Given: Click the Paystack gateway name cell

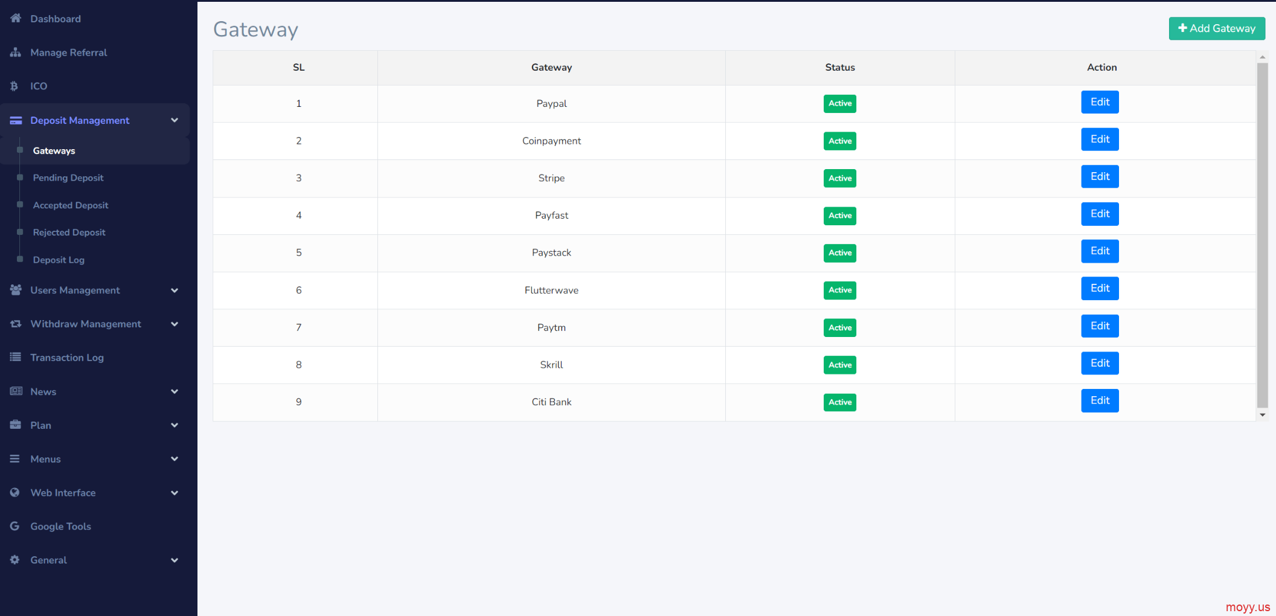Looking at the screenshot, I should (x=551, y=252).
